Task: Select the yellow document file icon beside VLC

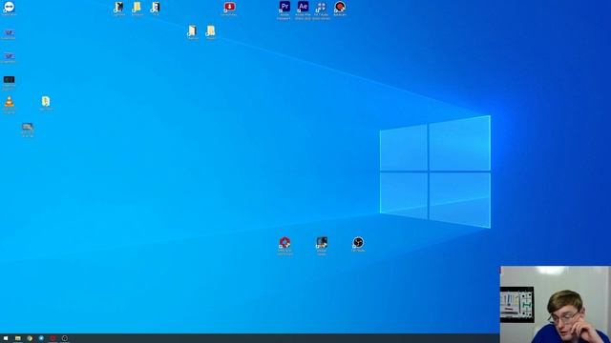Action: (46, 102)
